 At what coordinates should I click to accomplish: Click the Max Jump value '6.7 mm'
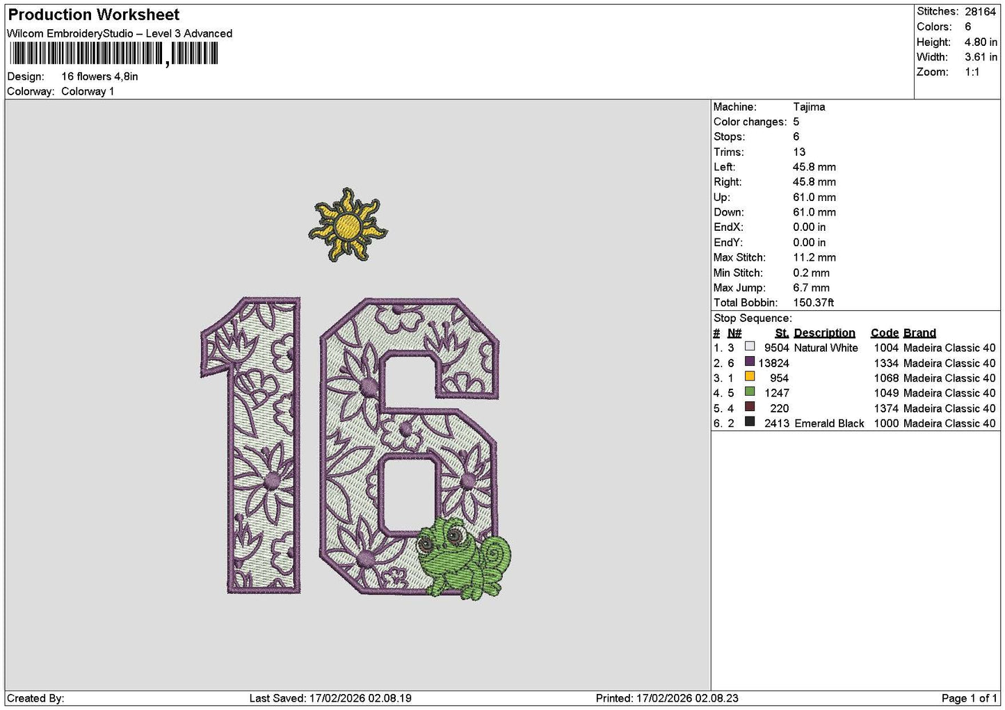coord(811,287)
